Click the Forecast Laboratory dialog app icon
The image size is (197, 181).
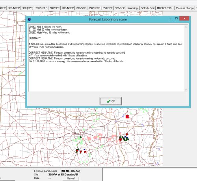pos(29,19)
